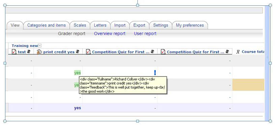Open the Letters tab
The height and width of the screenshot is (125, 277).
pos(100,25)
